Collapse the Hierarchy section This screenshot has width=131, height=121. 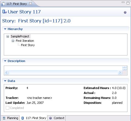tap(5, 29)
